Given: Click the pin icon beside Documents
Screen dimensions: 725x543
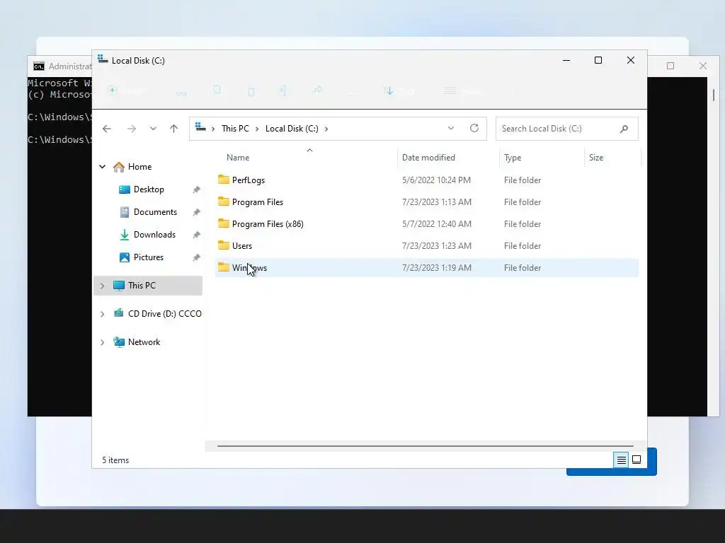Looking at the screenshot, I should click(197, 212).
